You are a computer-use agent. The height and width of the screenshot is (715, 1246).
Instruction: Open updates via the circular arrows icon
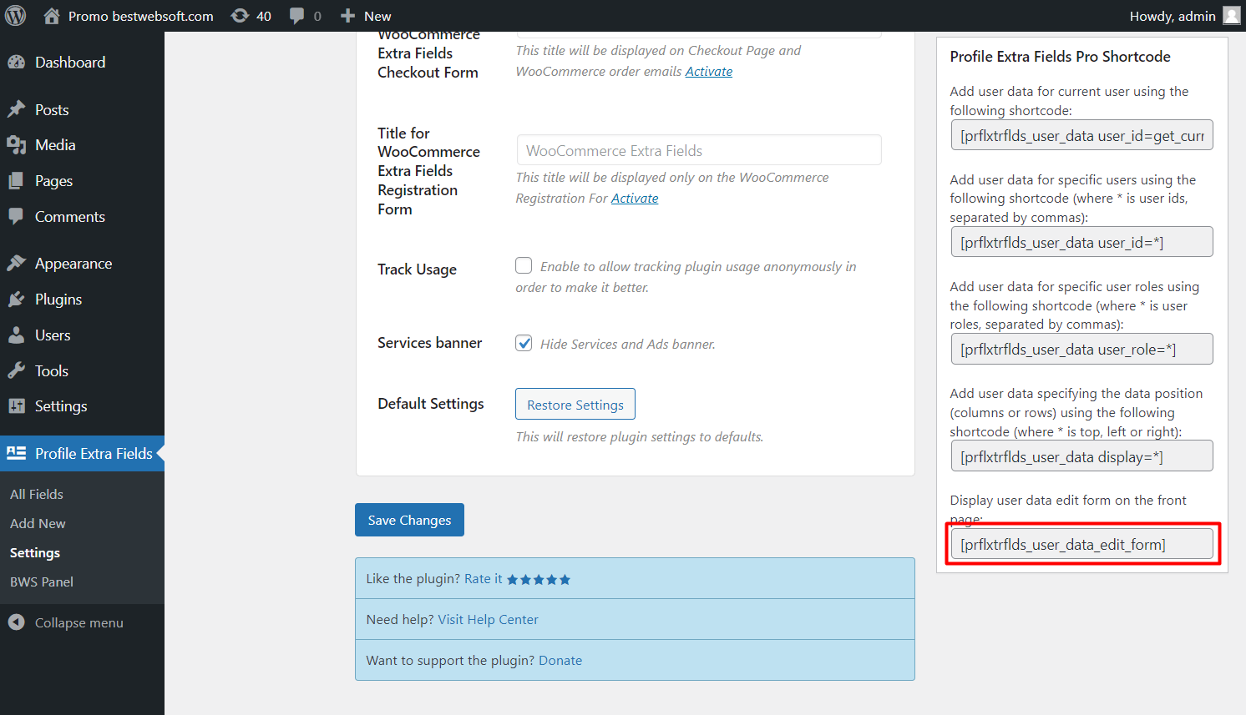point(241,15)
